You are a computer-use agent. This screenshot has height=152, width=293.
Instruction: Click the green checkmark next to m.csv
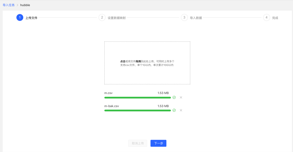point(174,97)
